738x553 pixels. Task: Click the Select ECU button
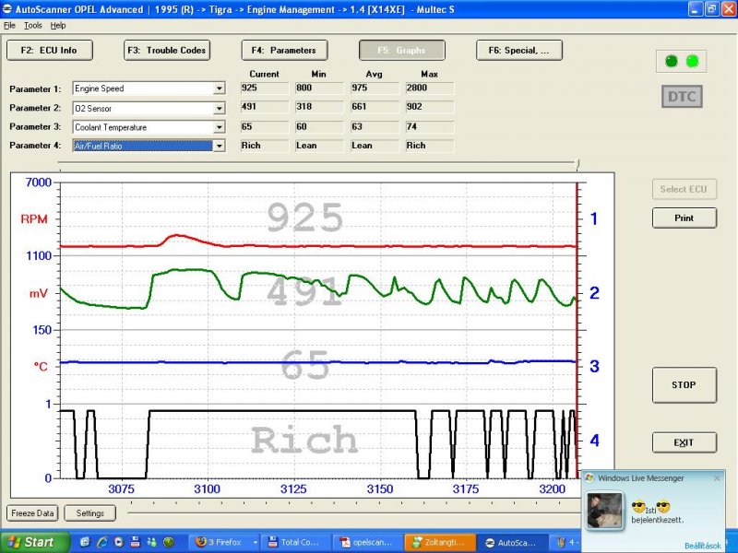684,190
